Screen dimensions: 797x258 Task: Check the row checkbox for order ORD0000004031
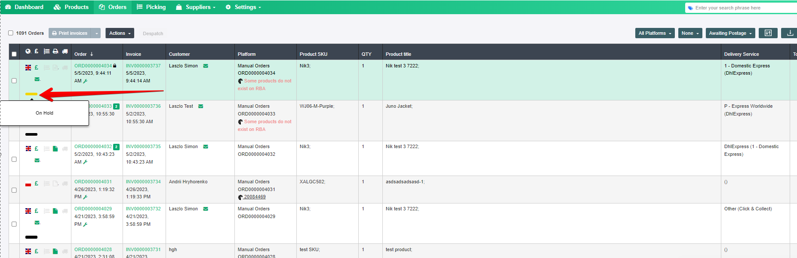14,190
